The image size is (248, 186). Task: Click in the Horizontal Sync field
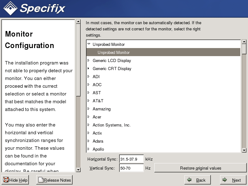pos(131,159)
